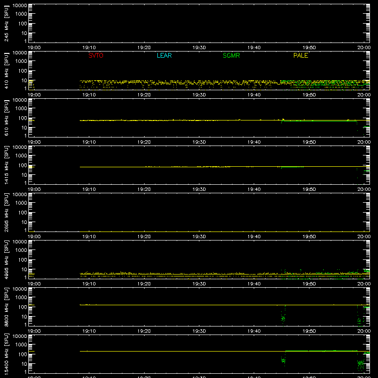Click 19:50 time label under 2695 MHz panel
The width and height of the screenshot is (378, 378).
(309, 237)
